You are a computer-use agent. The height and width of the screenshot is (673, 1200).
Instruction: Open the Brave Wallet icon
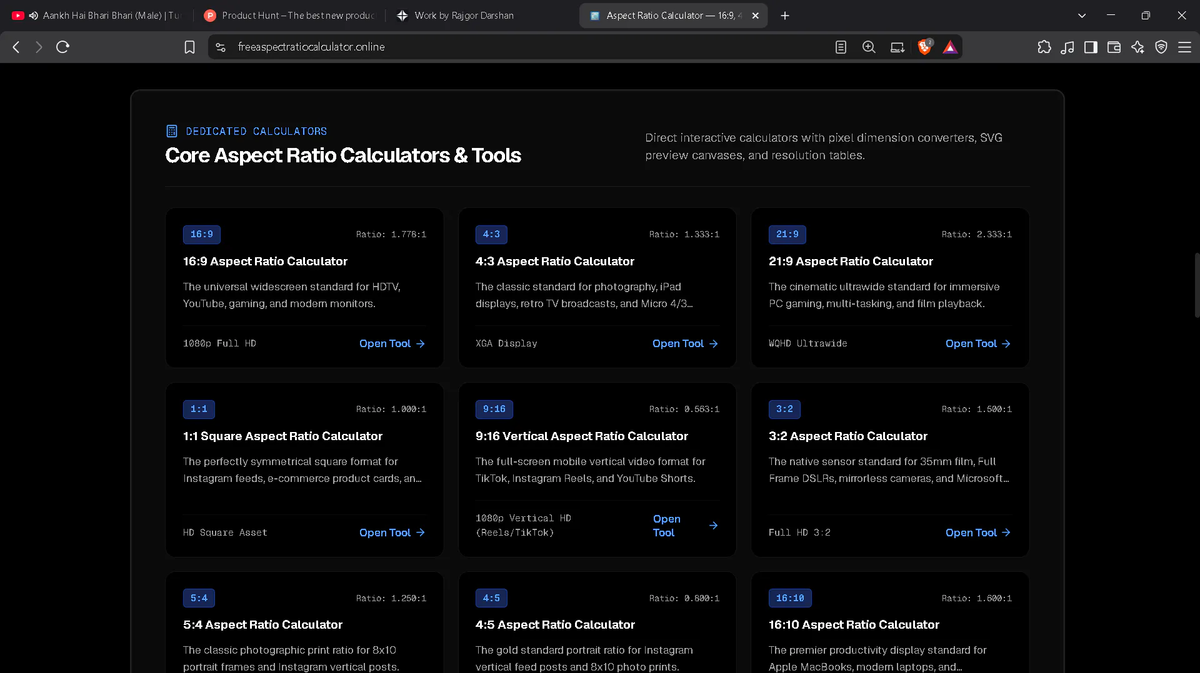pyautogui.click(x=1114, y=47)
